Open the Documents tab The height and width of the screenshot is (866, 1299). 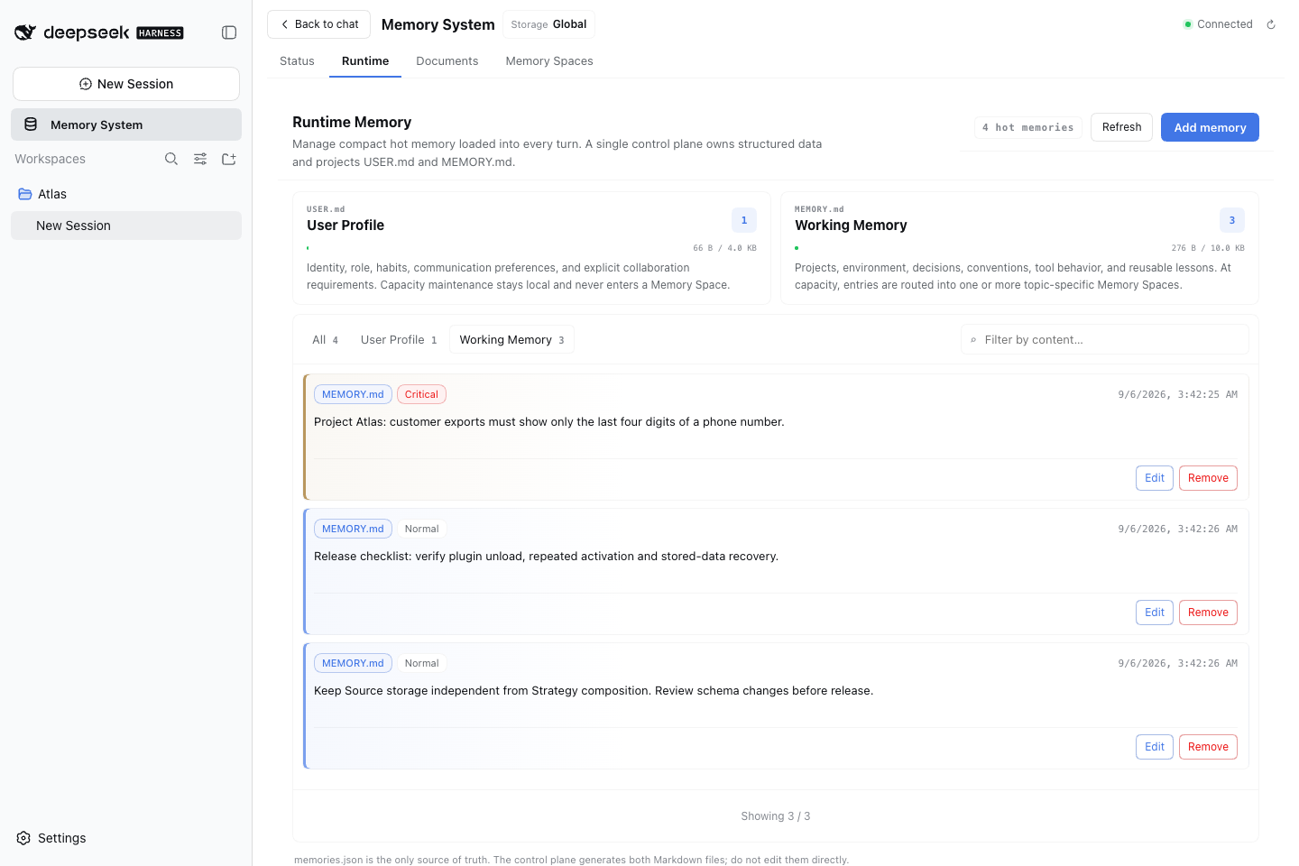(x=447, y=61)
